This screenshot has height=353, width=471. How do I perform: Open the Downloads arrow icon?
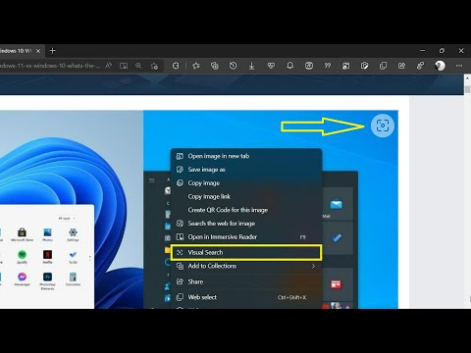[251, 66]
